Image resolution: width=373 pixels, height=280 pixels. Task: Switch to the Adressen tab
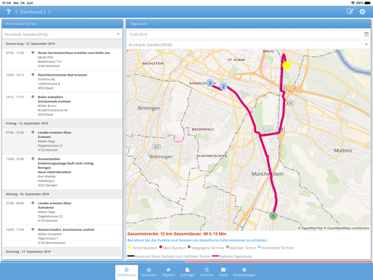tap(149, 272)
